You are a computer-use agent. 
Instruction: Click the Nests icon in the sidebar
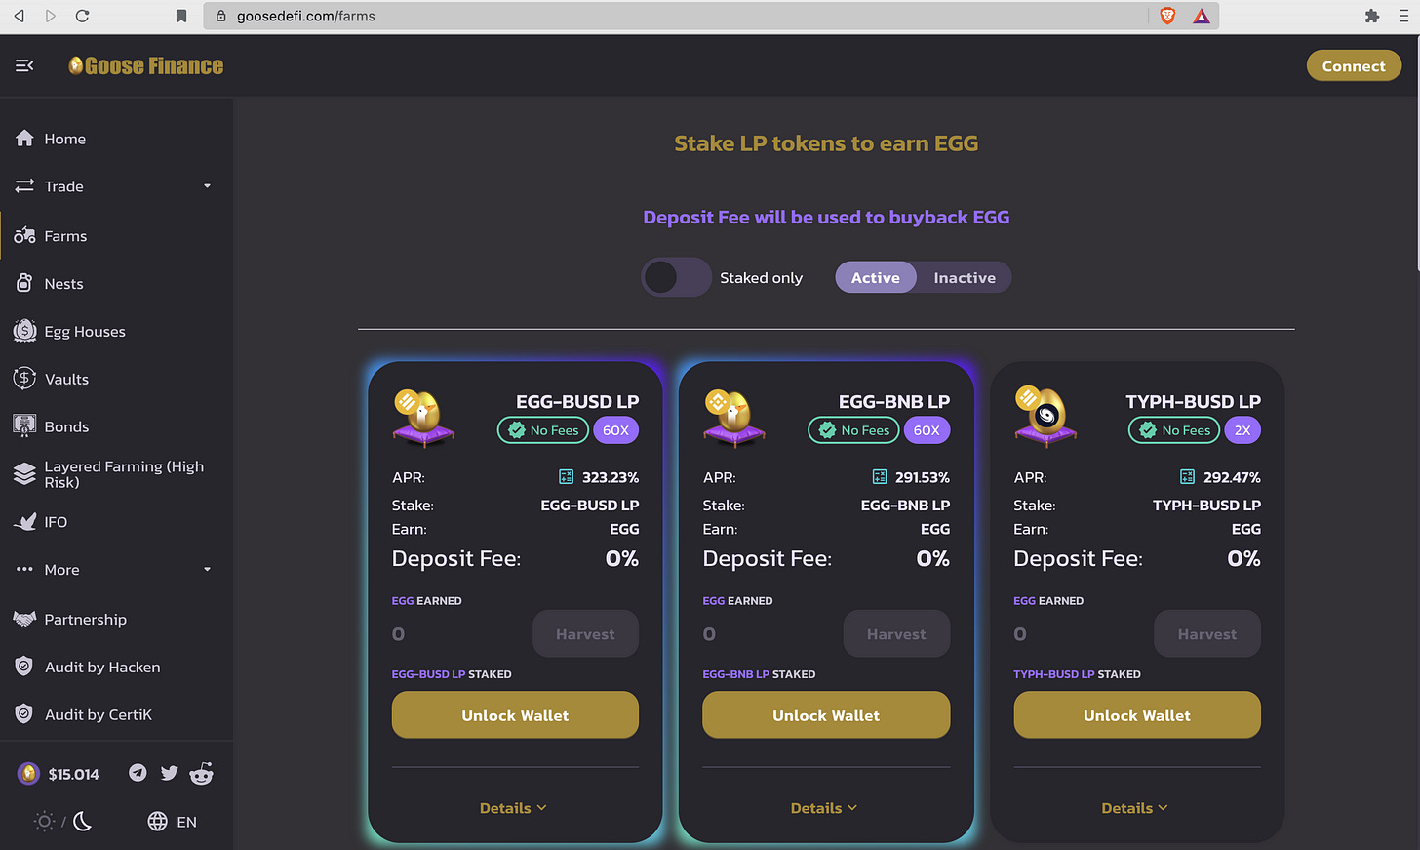coord(24,284)
